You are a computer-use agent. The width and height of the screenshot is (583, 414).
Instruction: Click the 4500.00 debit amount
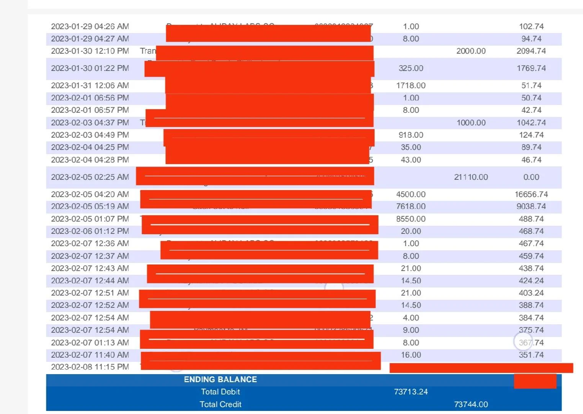[411, 194]
